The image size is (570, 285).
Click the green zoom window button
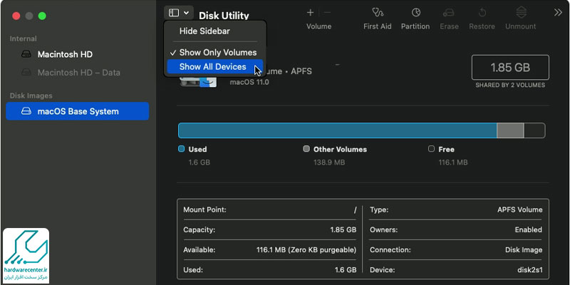click(42, 16)
